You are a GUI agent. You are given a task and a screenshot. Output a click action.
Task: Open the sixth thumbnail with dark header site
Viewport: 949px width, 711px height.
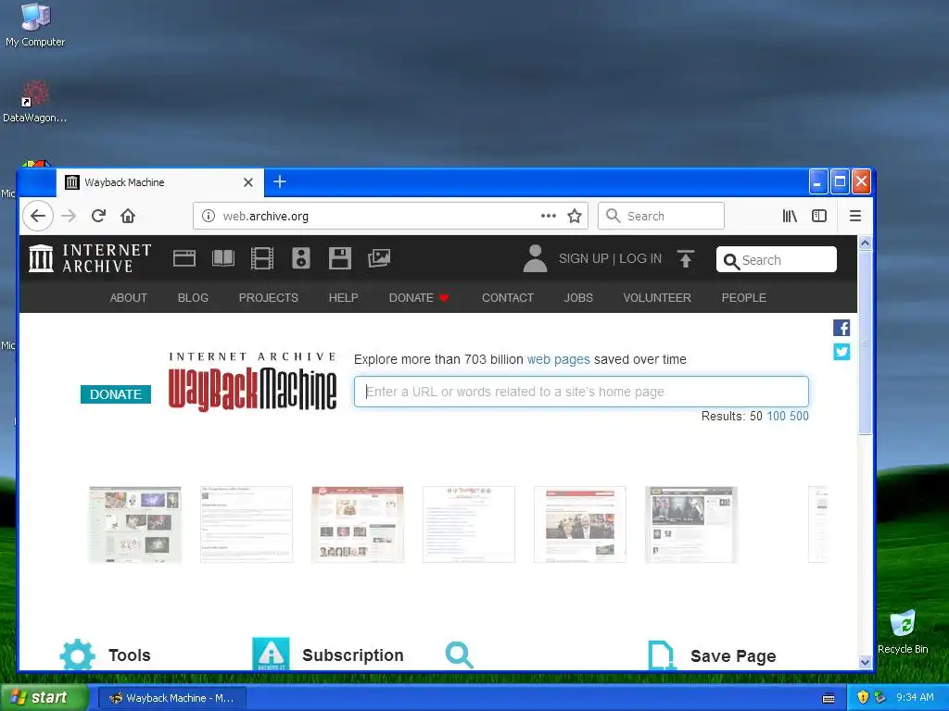[691, 524]
